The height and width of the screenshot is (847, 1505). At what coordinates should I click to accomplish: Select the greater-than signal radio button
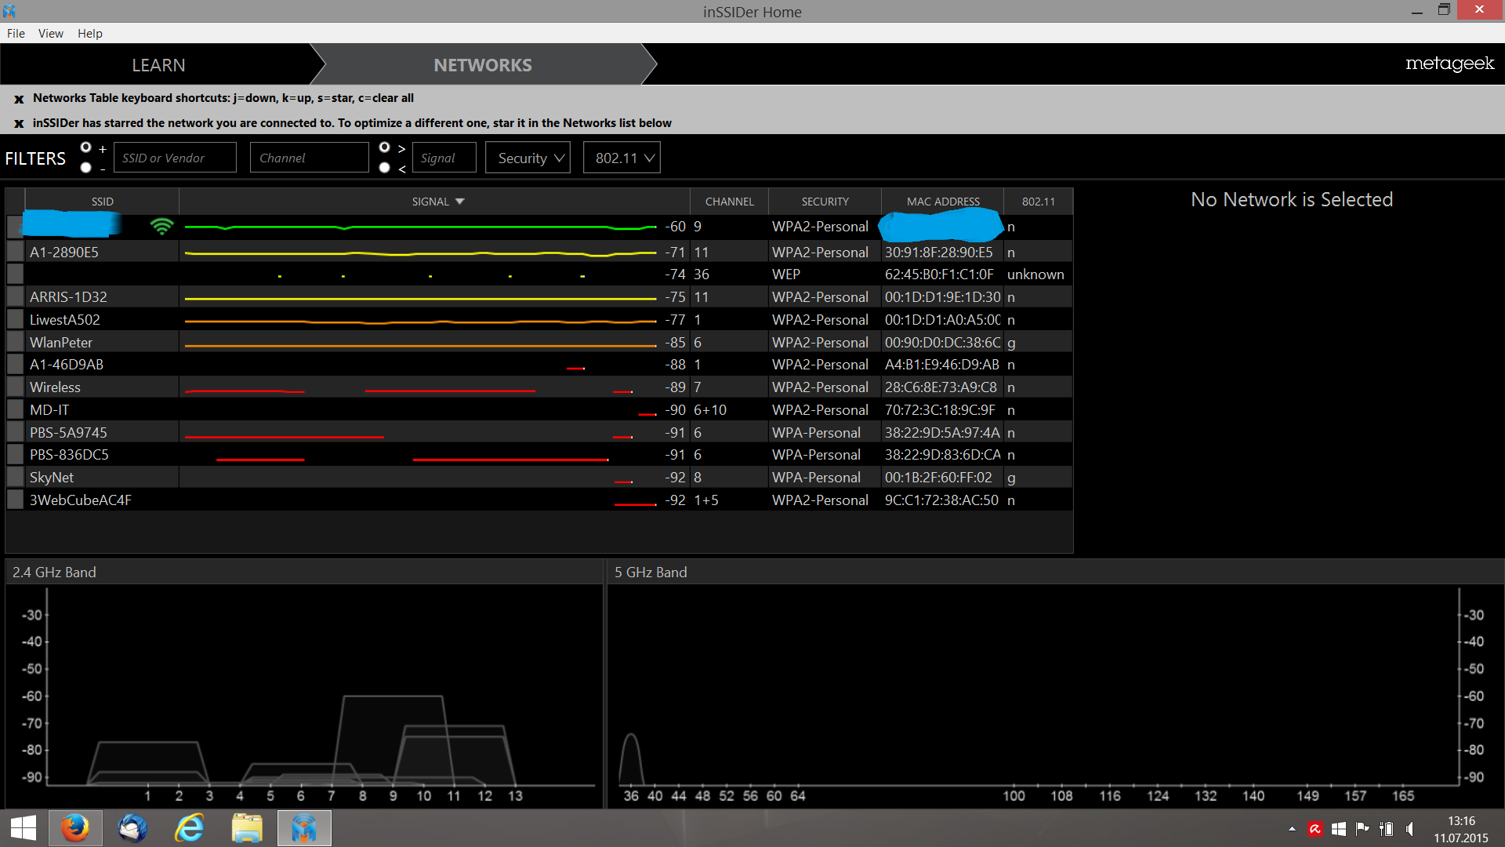pos(385,147)
